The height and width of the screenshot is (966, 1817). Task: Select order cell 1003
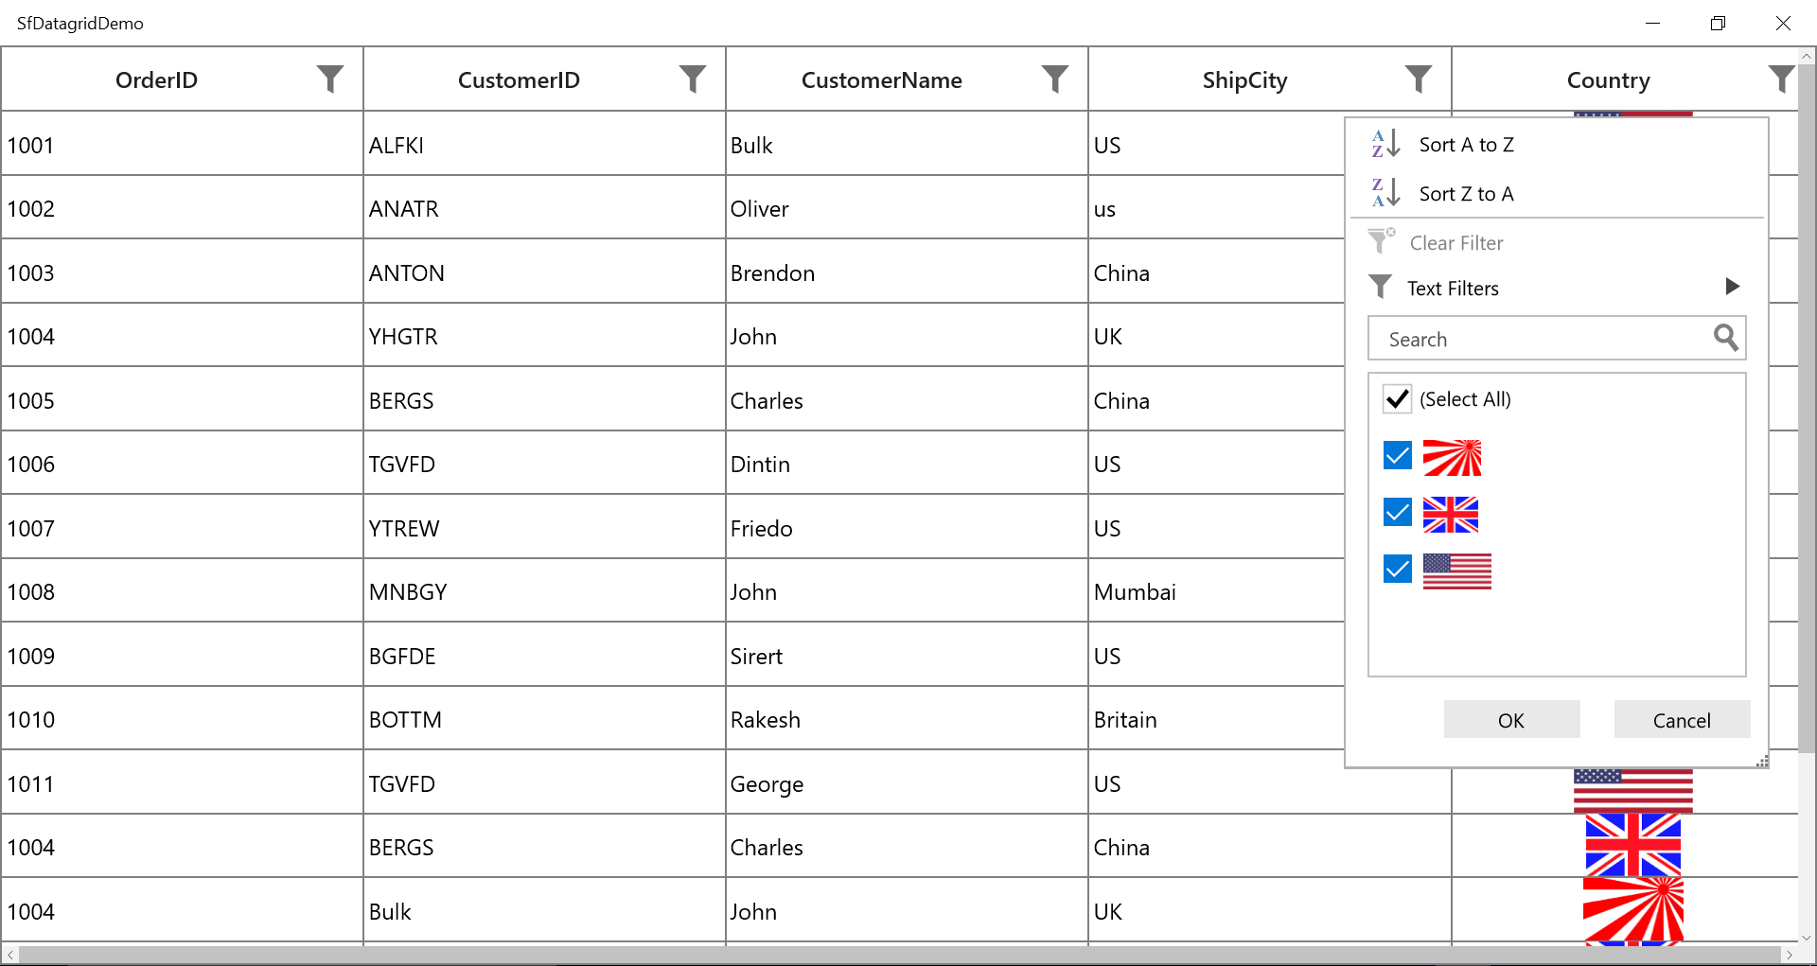coord(182,272)
